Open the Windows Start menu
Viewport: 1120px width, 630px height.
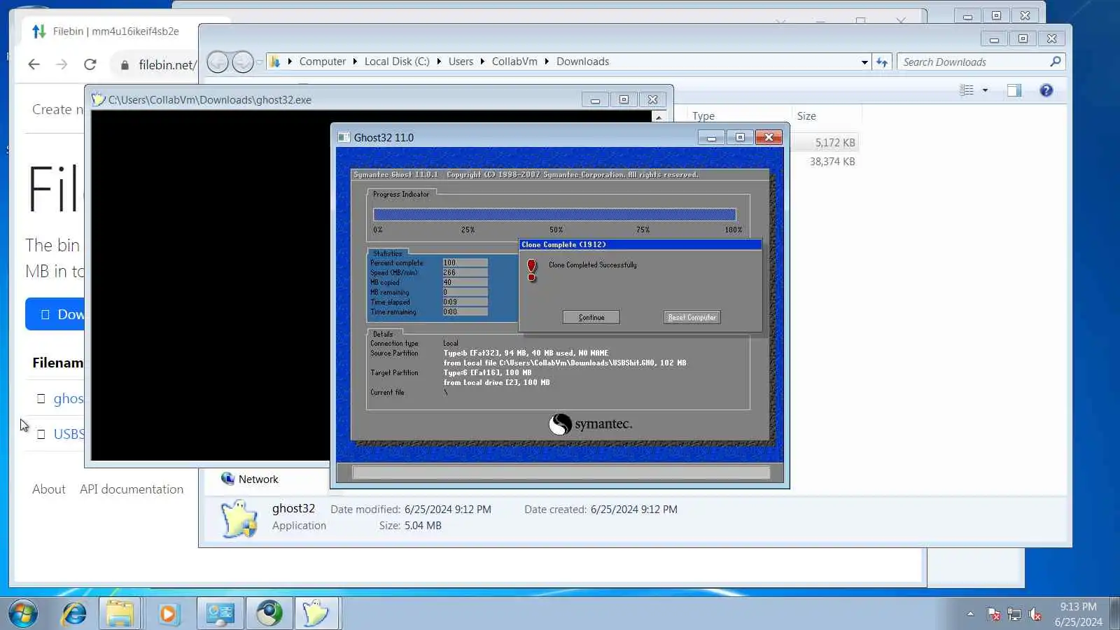pos(23,614)
